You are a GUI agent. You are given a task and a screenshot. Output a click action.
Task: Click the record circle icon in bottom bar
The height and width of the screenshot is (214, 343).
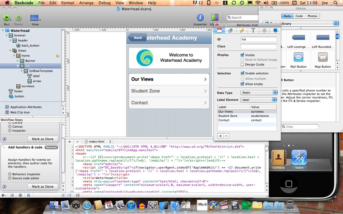pyautogui.click(x=20, y=195)
